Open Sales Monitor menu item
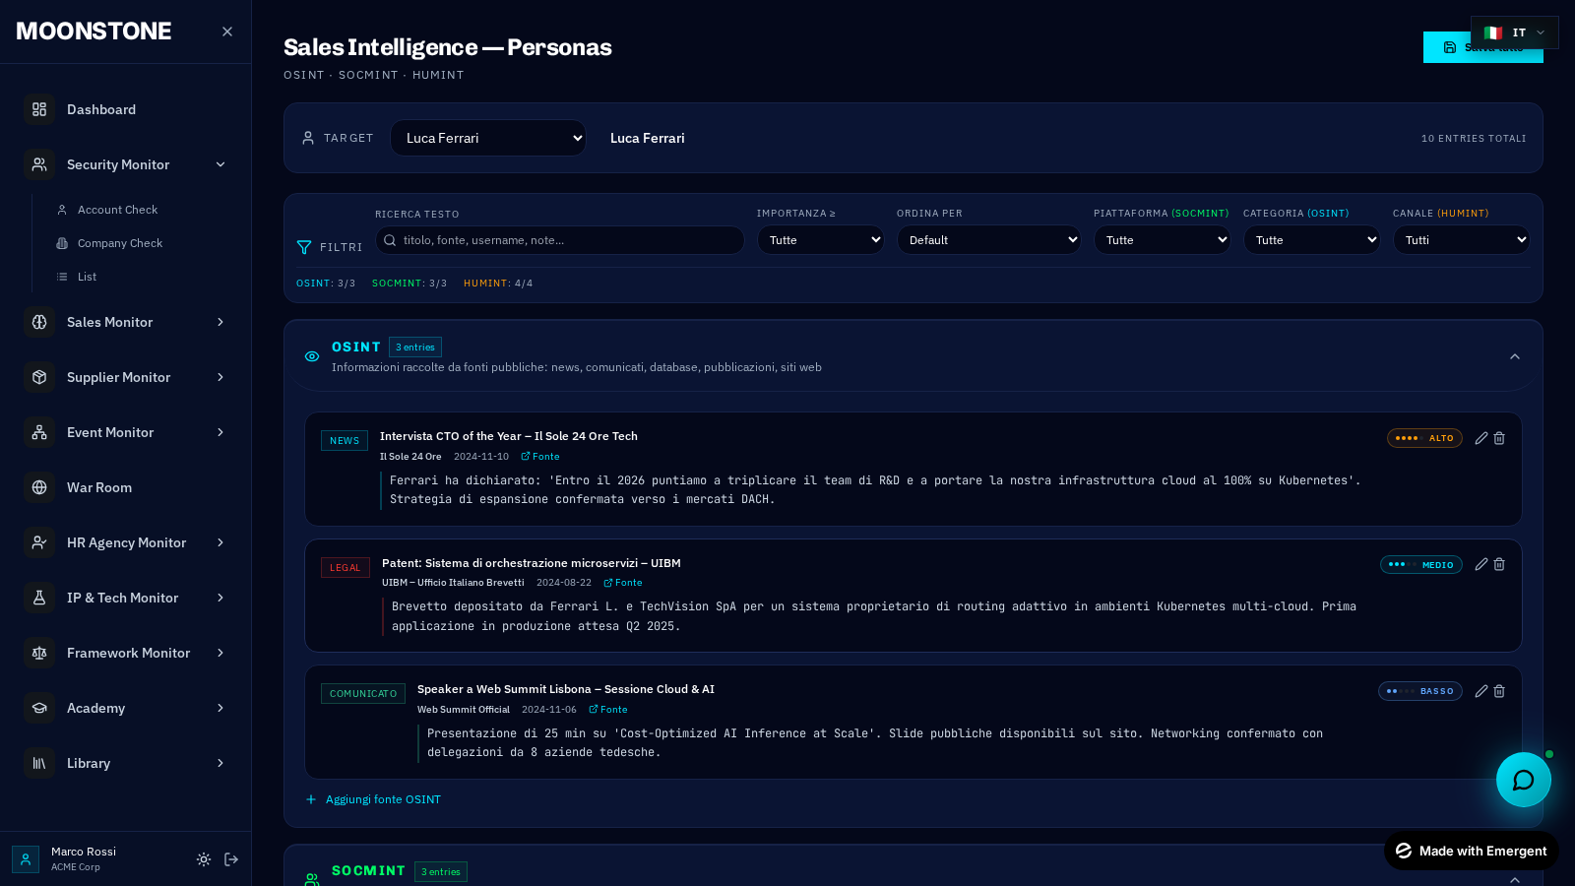This screenshot has height=886, width=1575. point(126,322)
